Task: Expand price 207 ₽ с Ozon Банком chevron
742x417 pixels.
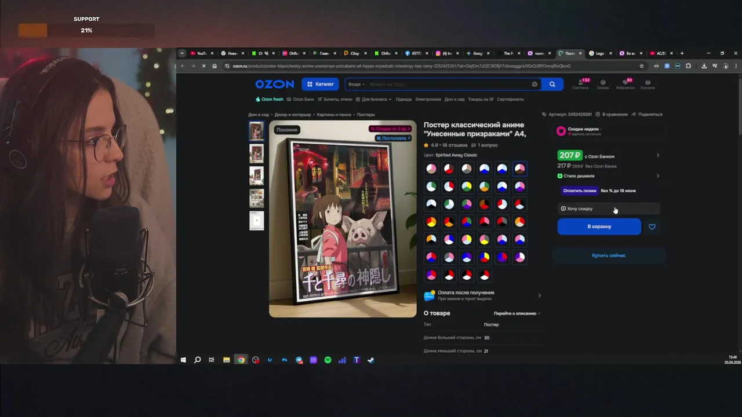Action: 658,155
